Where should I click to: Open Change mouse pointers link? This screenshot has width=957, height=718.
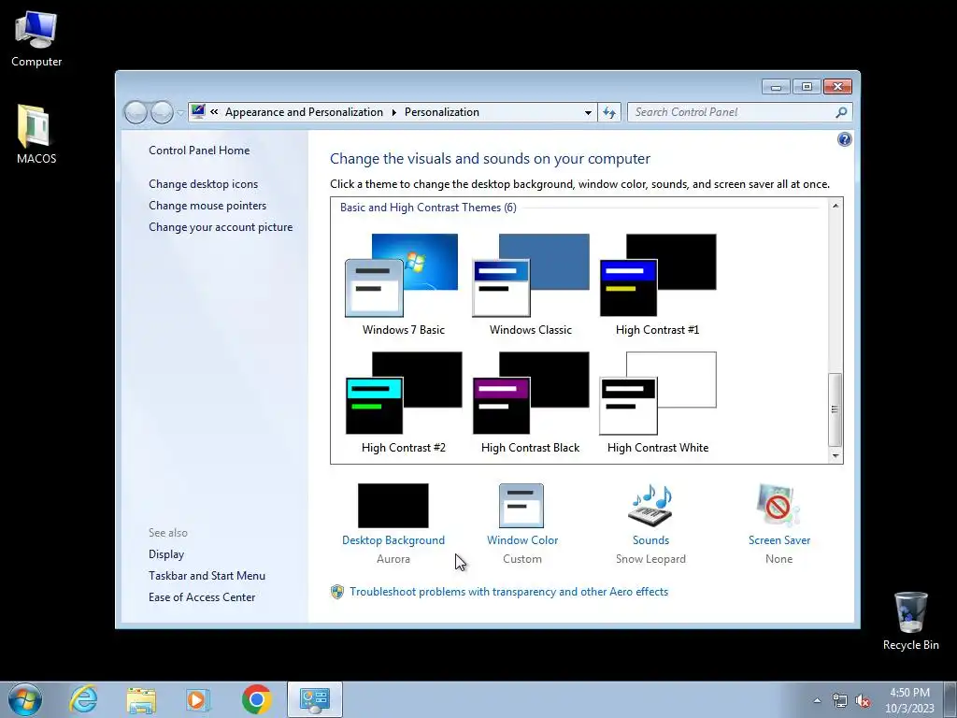pyautogui.click(x=207, y=205)
